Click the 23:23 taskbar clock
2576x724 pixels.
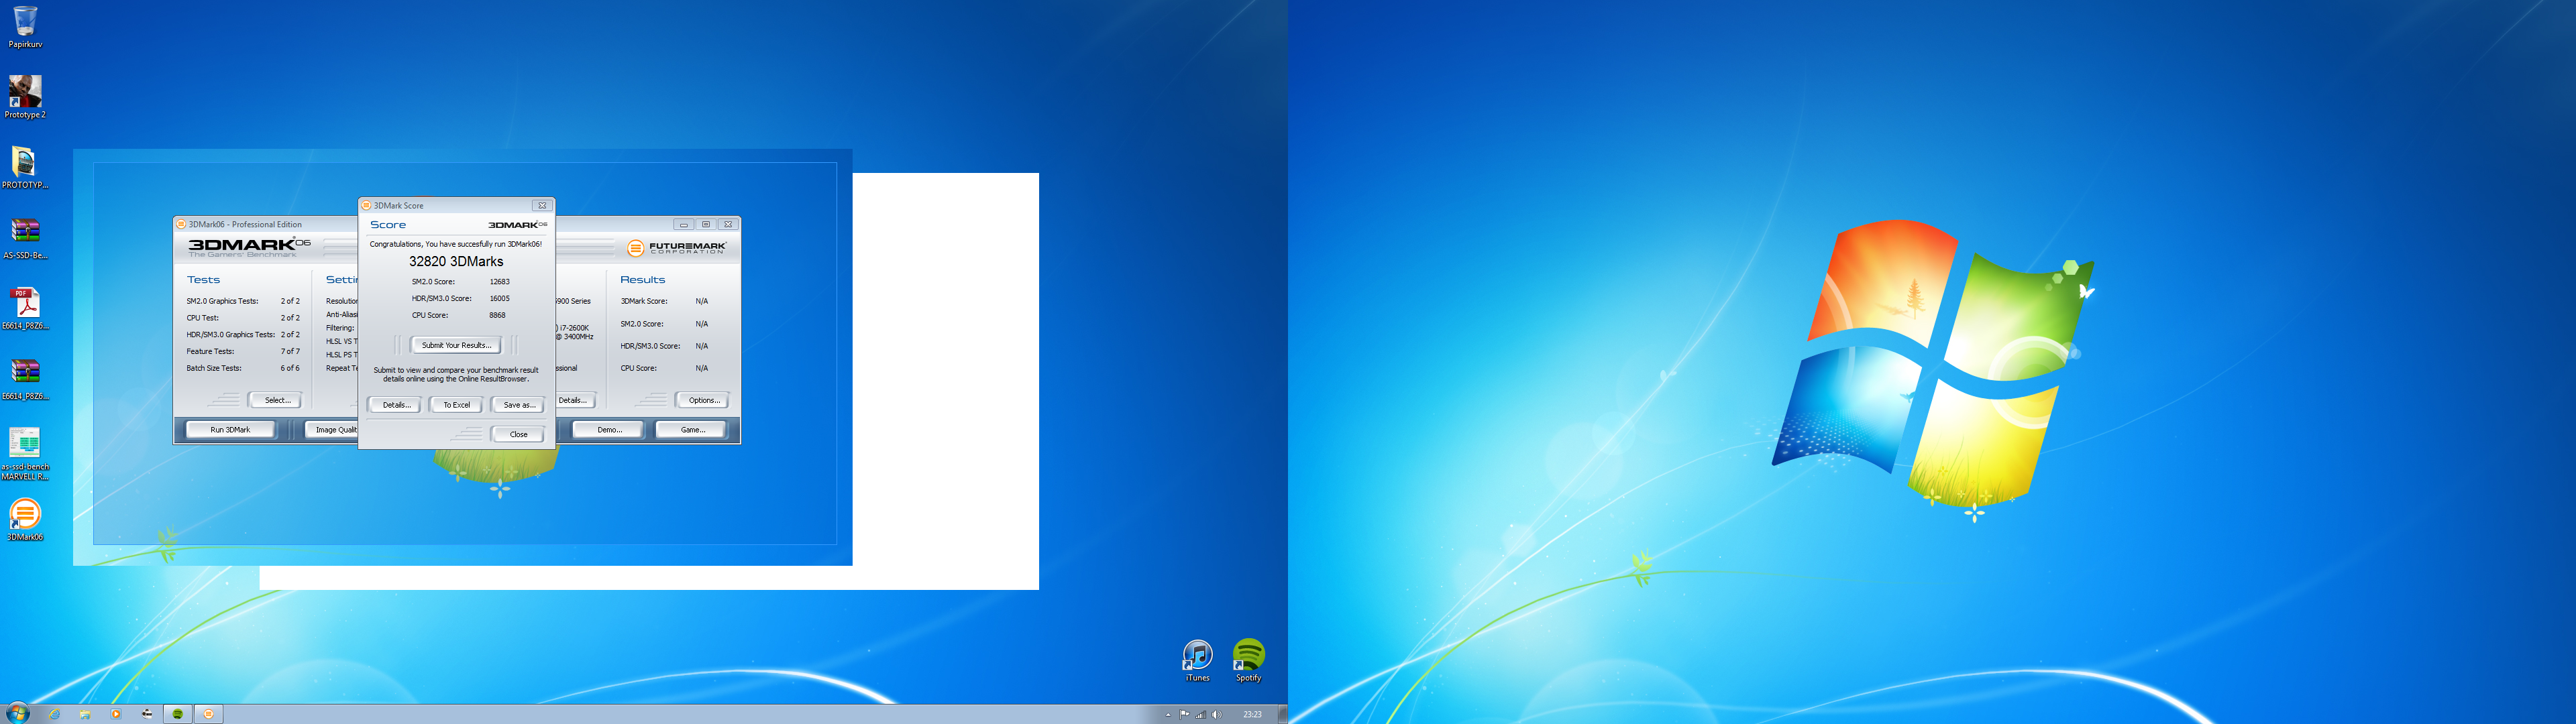pos(1252,714)
